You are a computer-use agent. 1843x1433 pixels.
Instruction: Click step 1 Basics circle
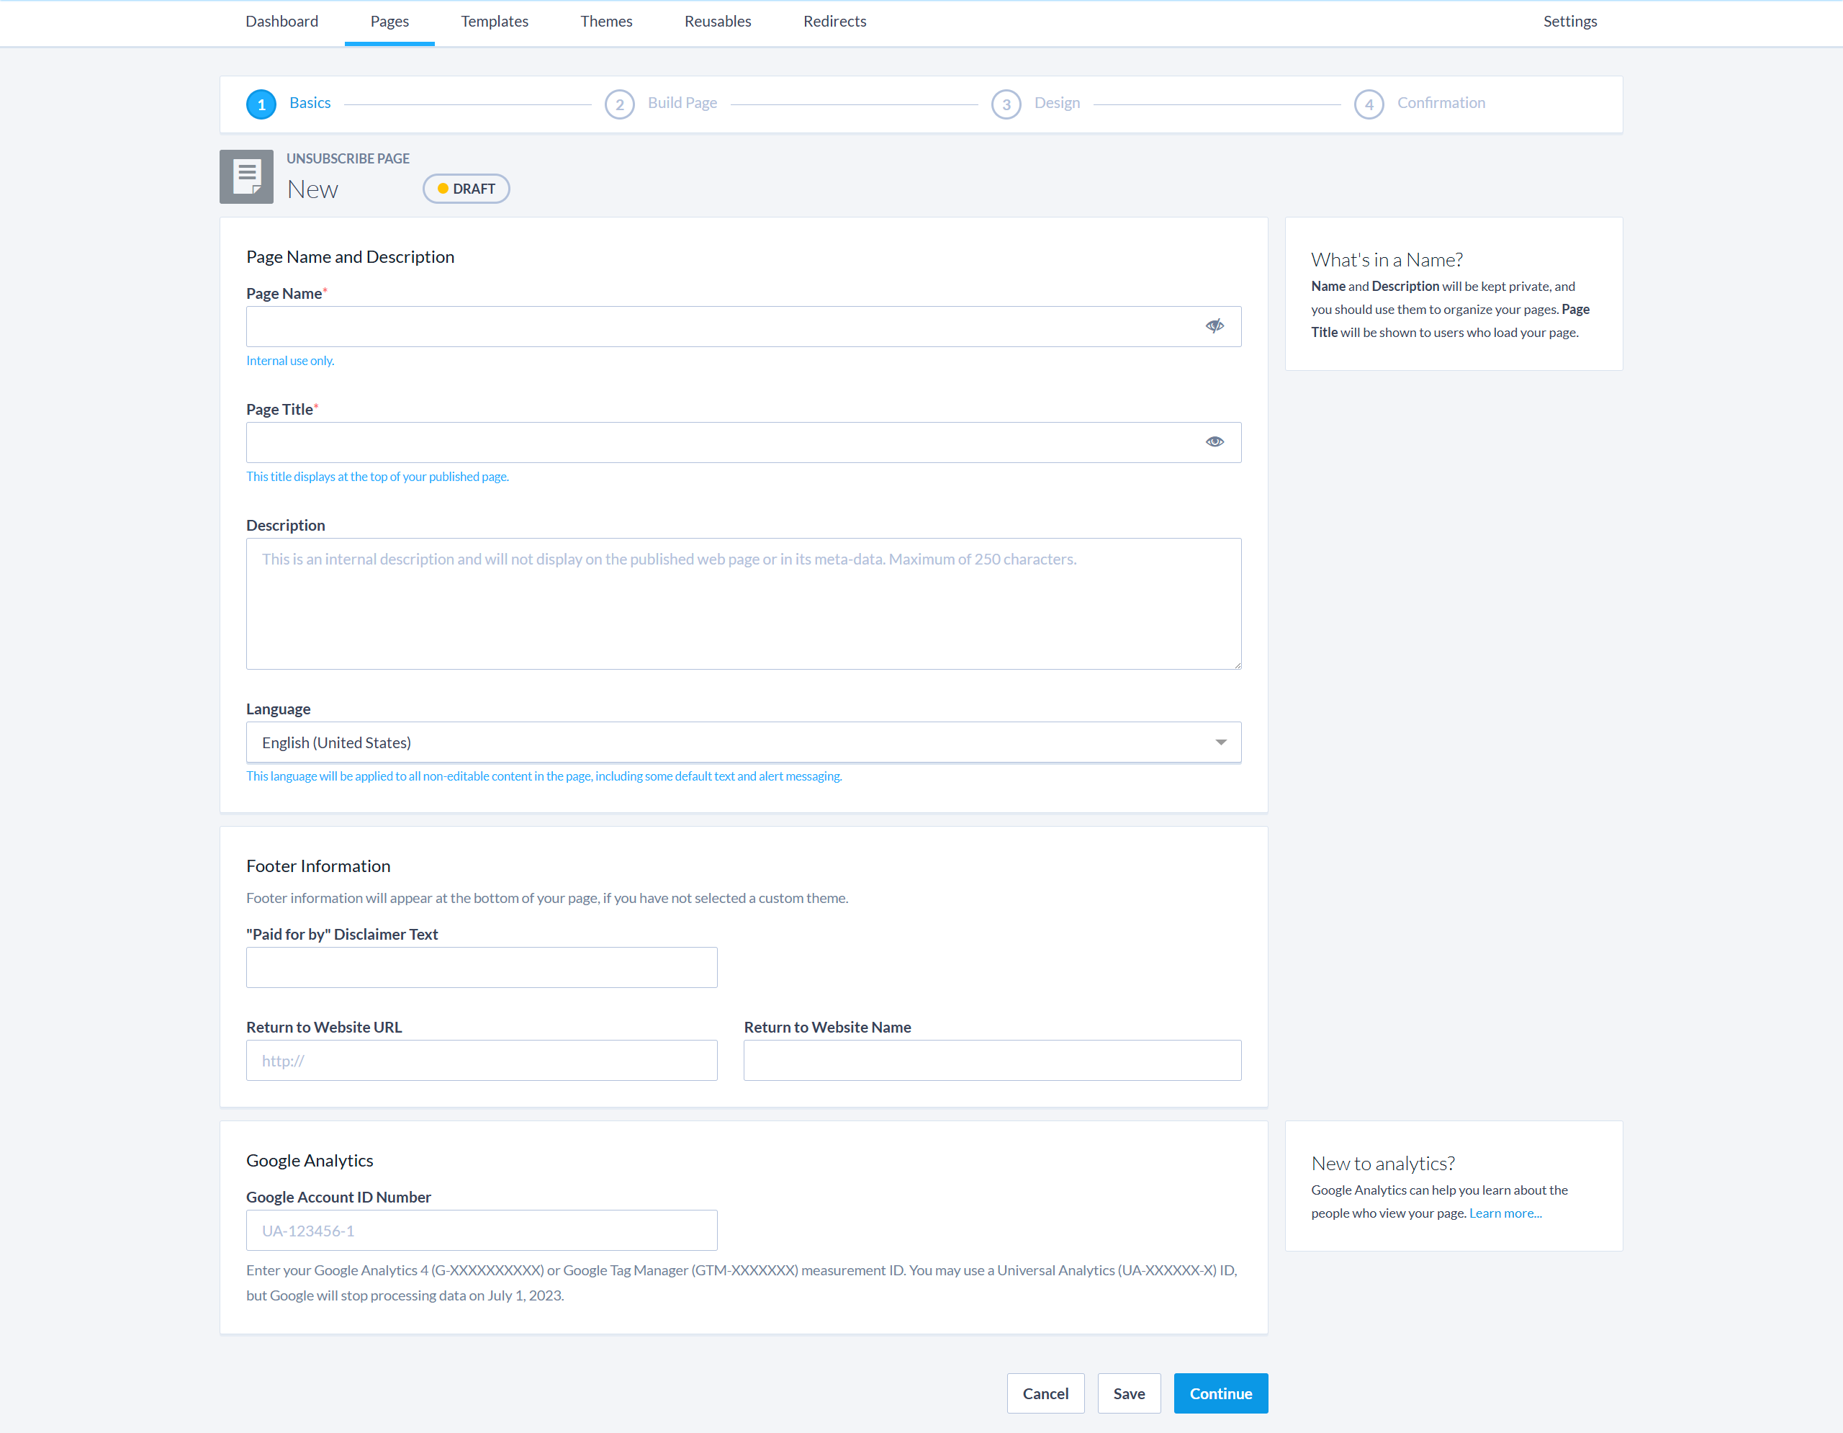tap(261, 104)
